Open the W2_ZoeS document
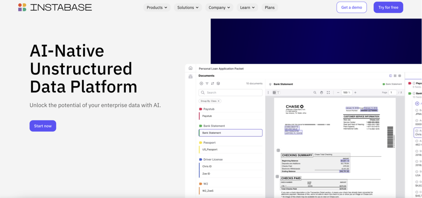 pyautogui.click(x=231, y=191)
